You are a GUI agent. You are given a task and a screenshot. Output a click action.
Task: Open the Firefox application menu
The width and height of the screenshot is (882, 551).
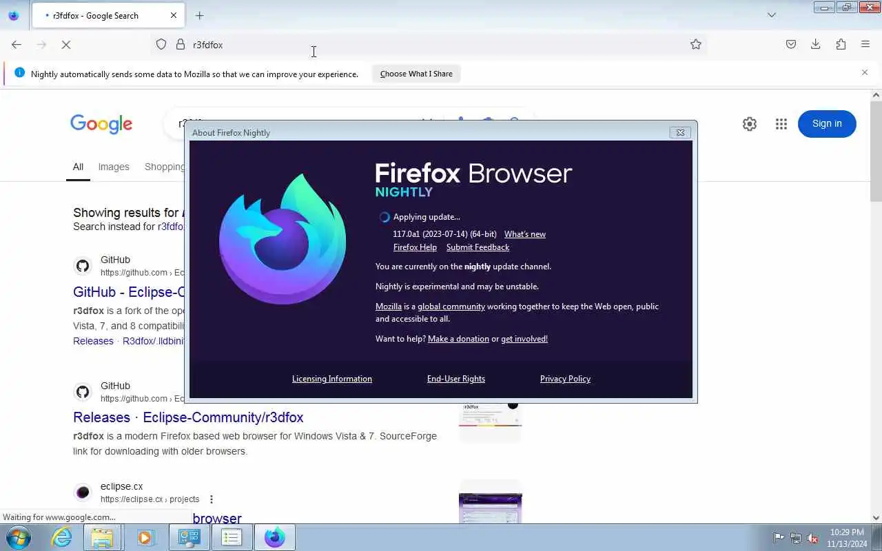pos(865,45)
